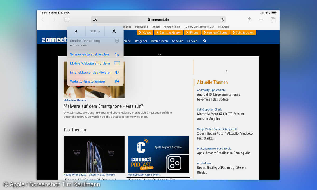This screenshot has height=190, width=317.
Task: Open Apple Arcade Gaming-Abo article
Action: click(224, 153)
